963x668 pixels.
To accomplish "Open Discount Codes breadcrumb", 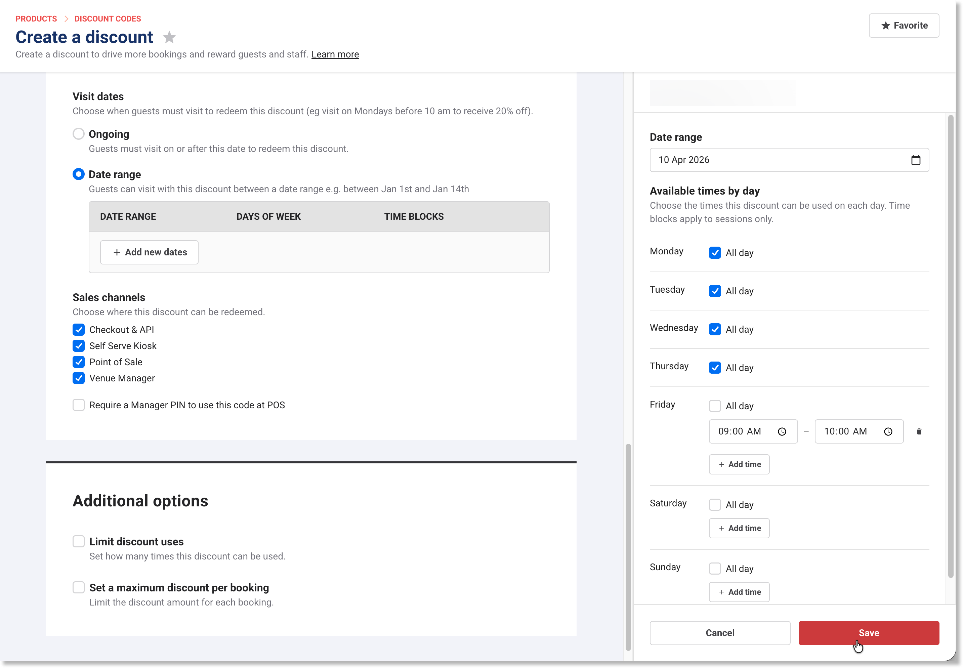I will pyautogui.click(x=108, y=19).
